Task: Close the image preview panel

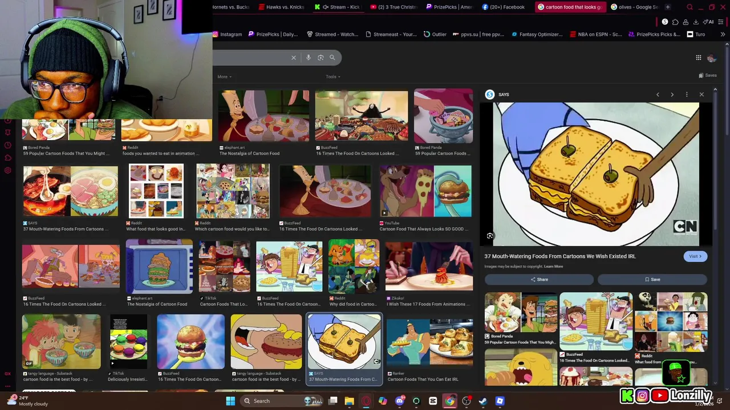Action: coord(701,95)
